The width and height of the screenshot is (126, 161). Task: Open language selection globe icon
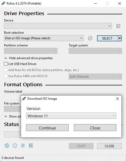tap(7, 146)
